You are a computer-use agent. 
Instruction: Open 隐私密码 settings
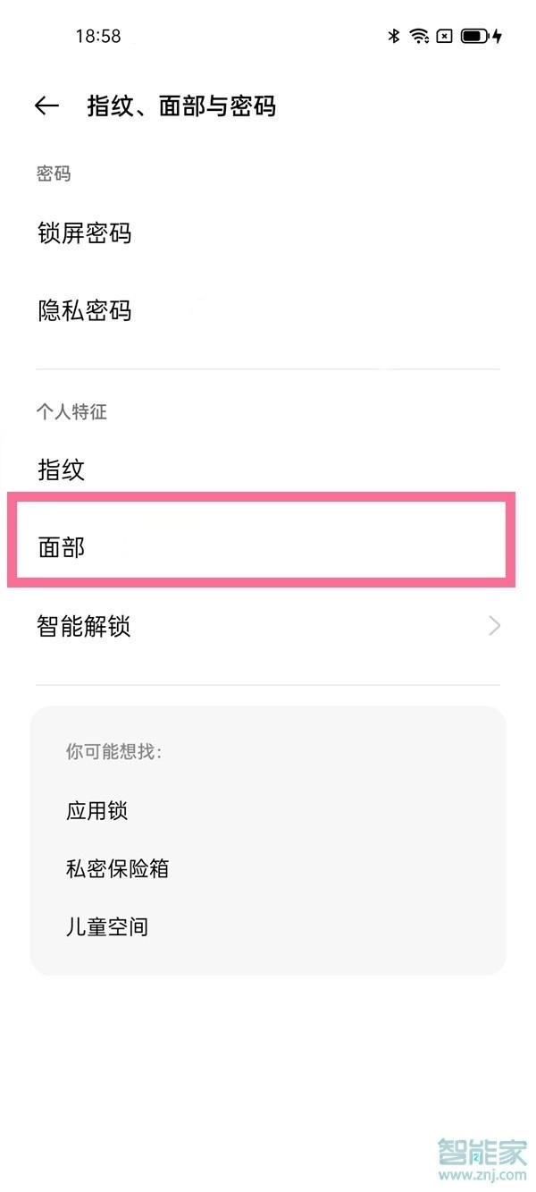tap(85, 311)
